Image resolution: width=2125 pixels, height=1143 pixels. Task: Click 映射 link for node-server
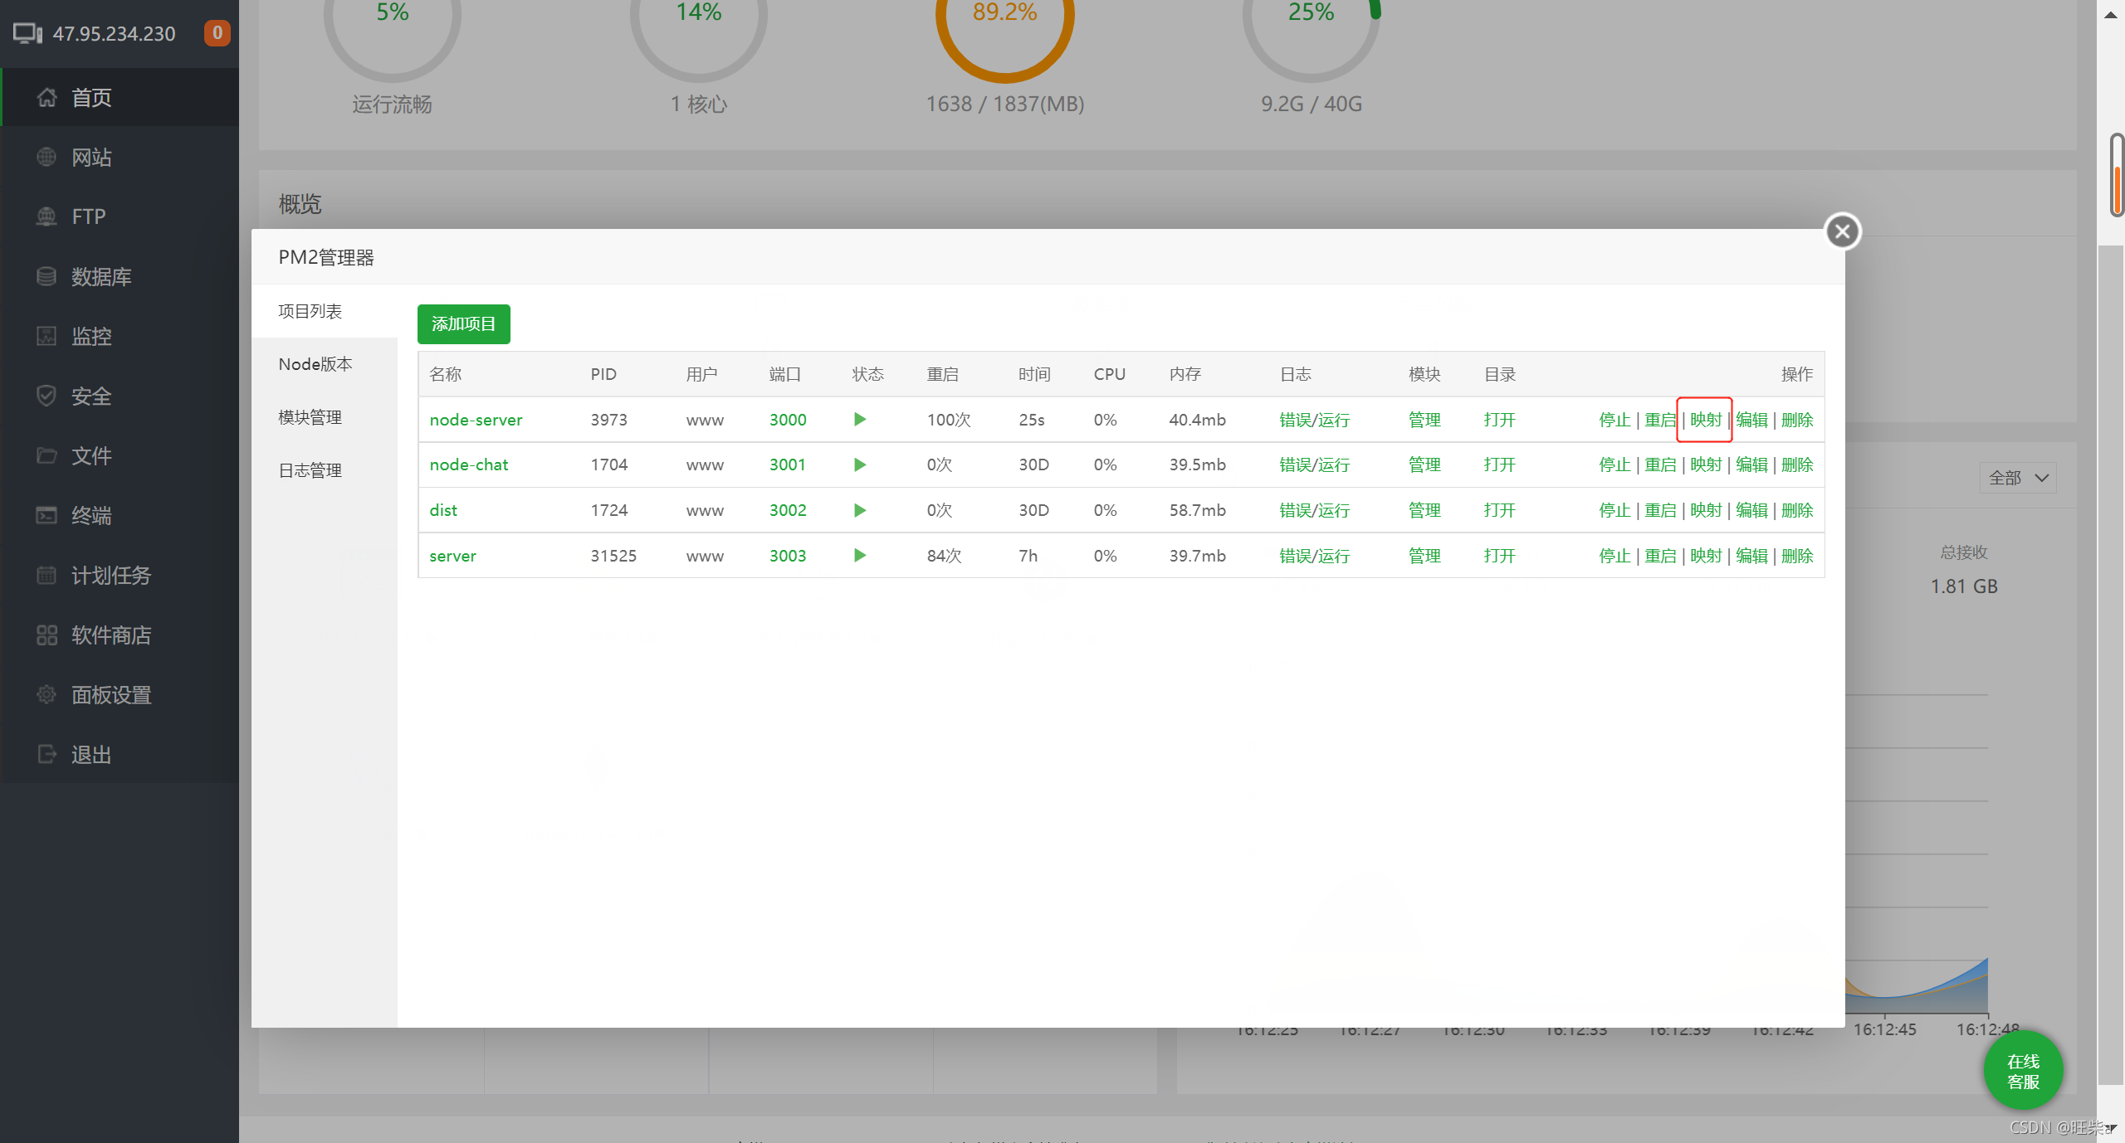click(1705, 420)
